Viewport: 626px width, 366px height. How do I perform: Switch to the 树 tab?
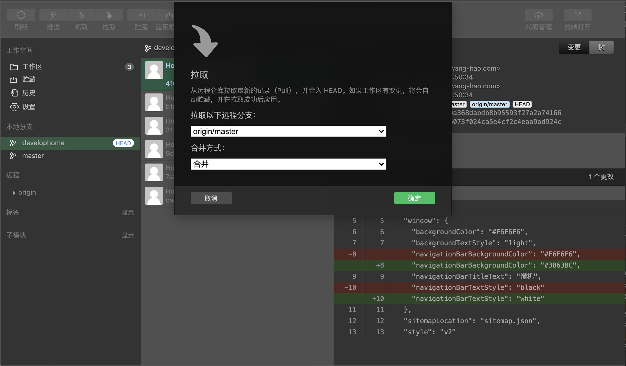point(601,47)
